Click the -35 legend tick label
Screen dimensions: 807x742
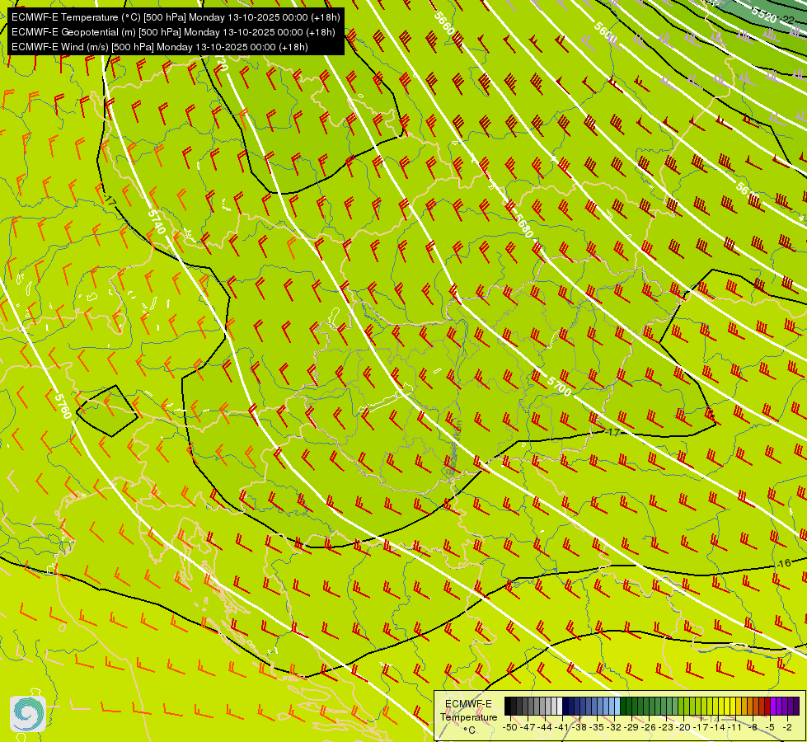[x=597, y=727]
